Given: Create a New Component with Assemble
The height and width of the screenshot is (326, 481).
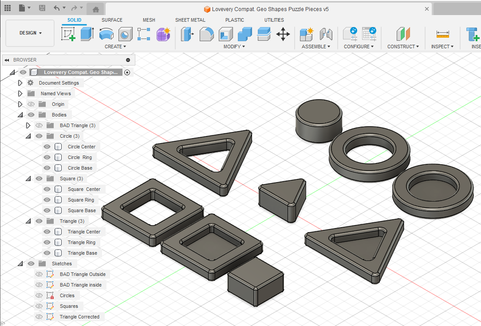Looking at the screenshot, I should point(306,34).
